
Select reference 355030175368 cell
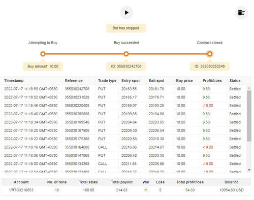(x=77, y=139)
